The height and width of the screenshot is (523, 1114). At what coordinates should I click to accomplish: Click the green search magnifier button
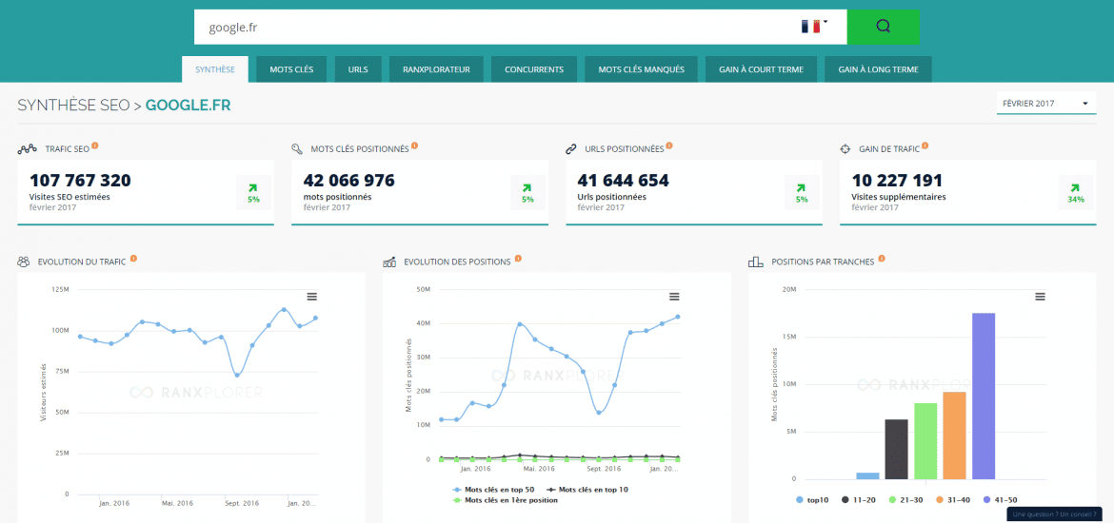coord(883,27)
